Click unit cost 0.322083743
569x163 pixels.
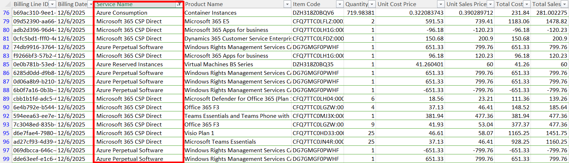coord(410,13)
